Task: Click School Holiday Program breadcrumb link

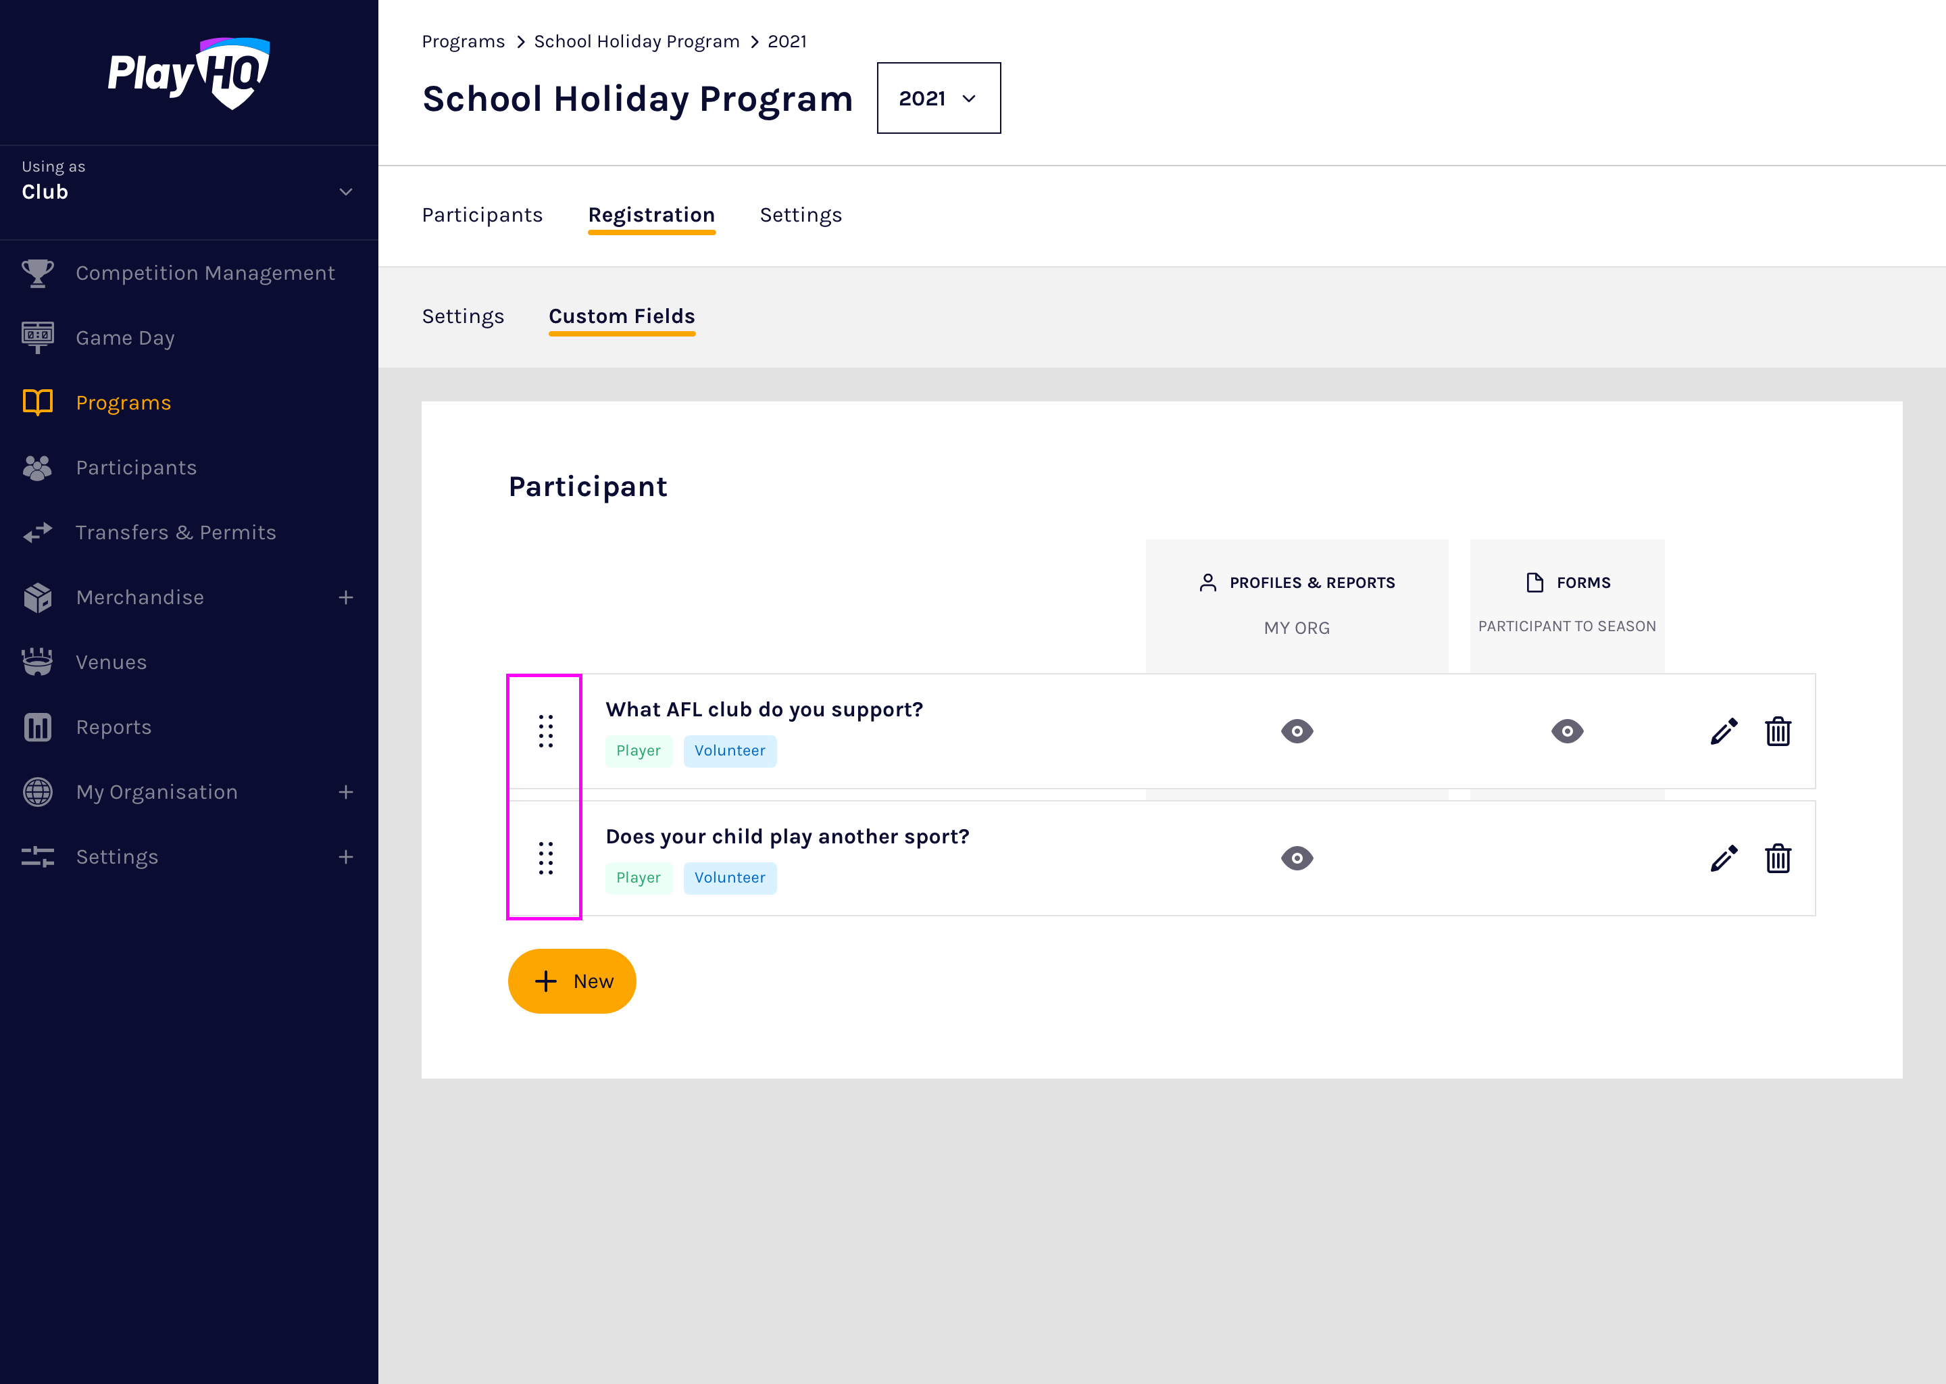Action: tap(636, 41)
